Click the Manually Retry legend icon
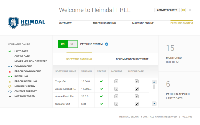Viewport: 200px width, 125px height. 10,86
